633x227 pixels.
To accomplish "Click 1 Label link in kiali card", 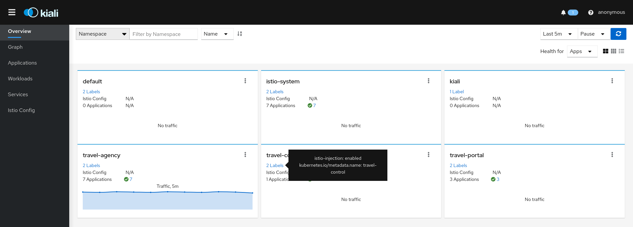I will tap(457, 92).
